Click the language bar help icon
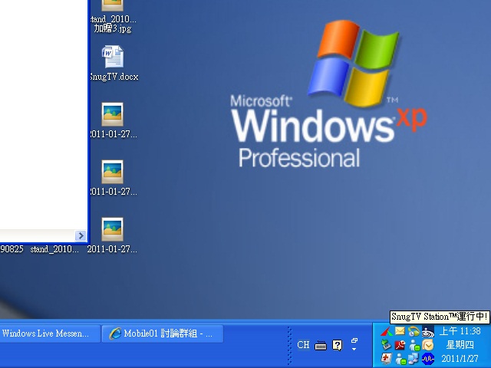The width and height of the screenshot is (491, 368). pyautogui.click(x=338, y=345)
